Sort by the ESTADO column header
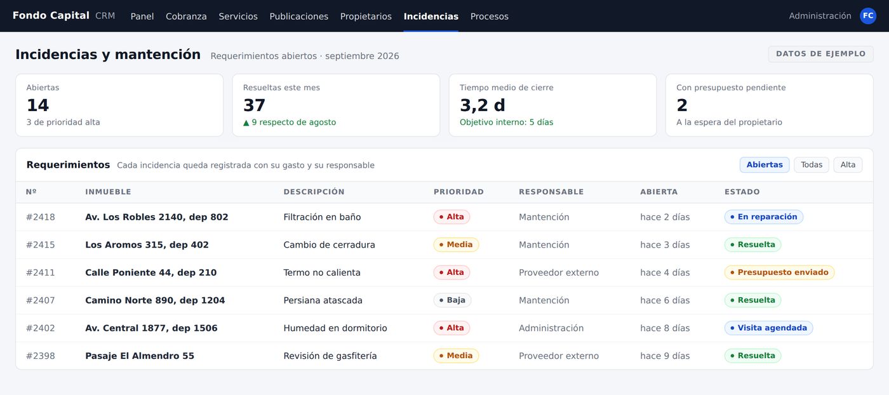 742,192
